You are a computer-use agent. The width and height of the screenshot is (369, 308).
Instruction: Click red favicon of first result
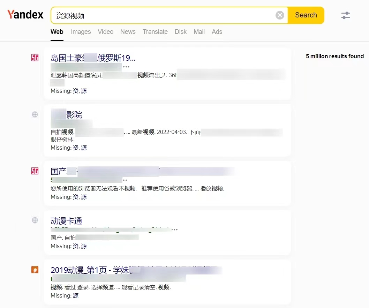pyautogui.click(x=35, y=58)
